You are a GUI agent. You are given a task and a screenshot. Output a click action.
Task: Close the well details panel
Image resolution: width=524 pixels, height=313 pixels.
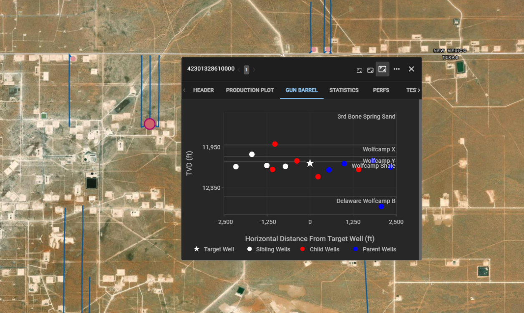pos(411,69)
